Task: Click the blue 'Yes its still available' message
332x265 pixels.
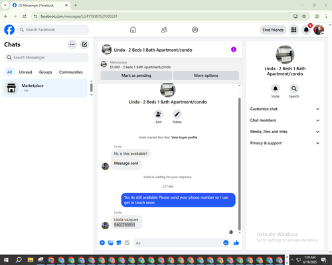Action: 178,200
